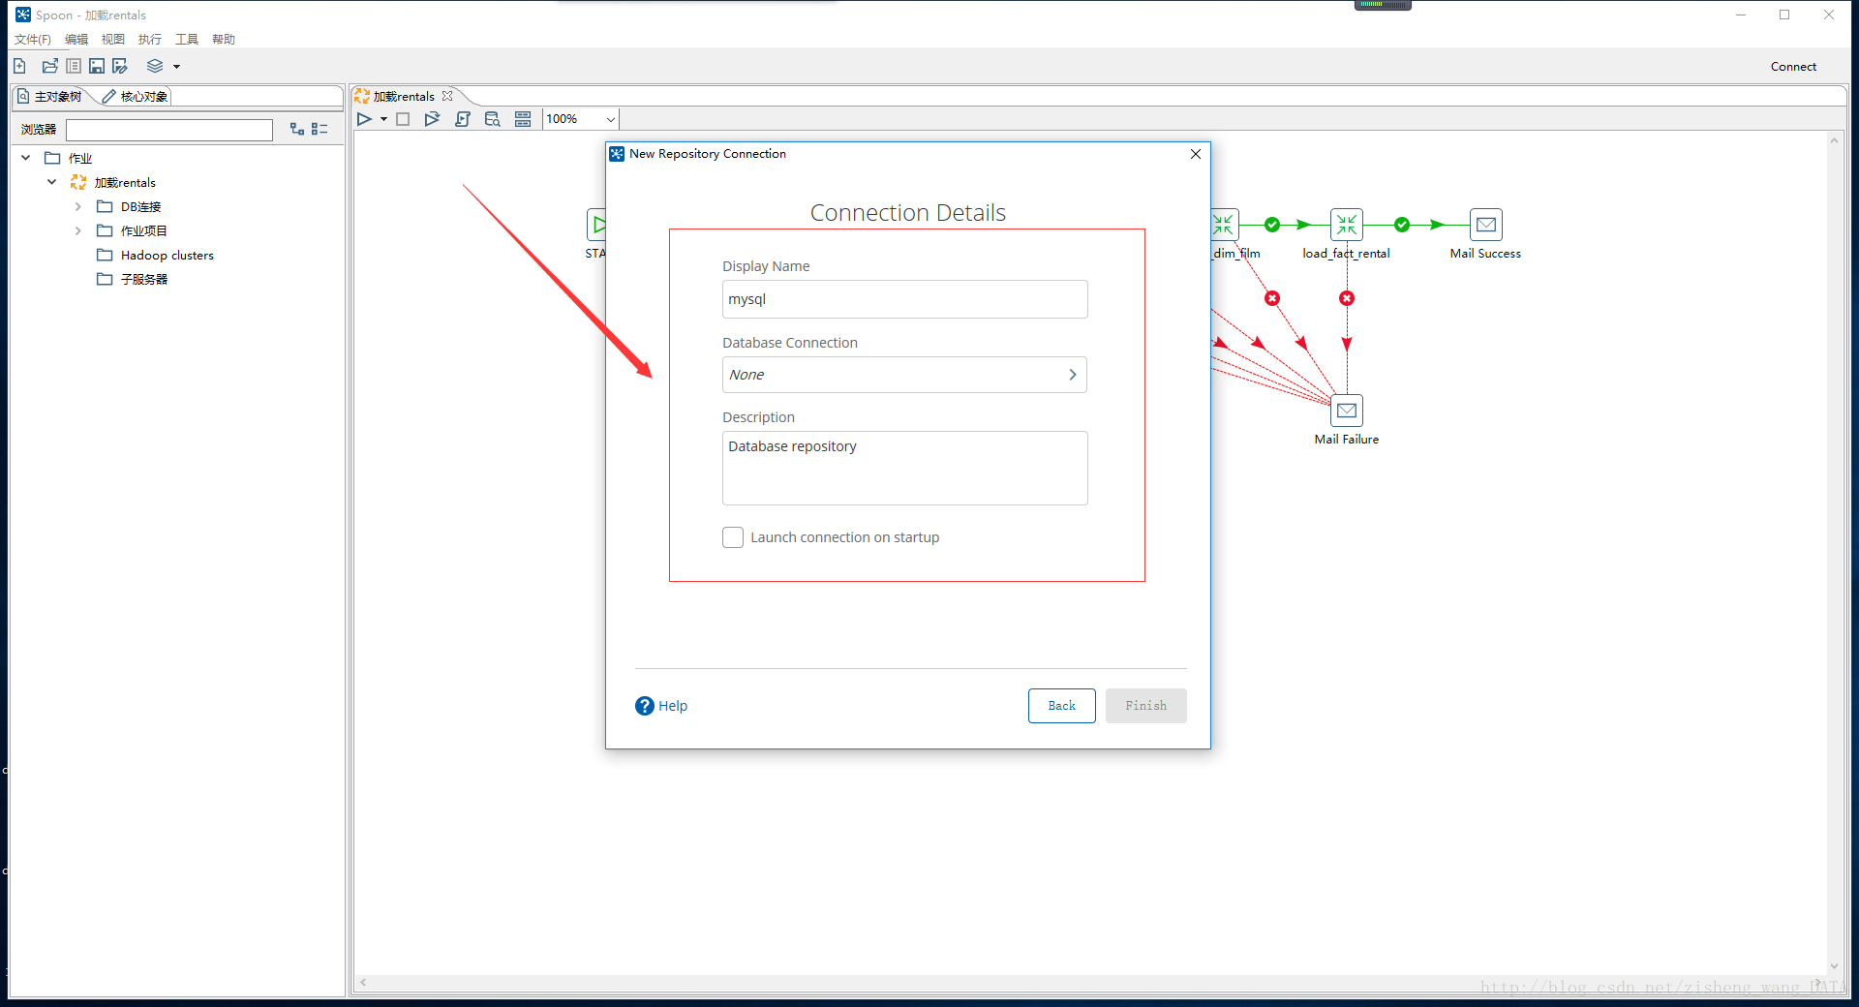Expand all tree nodes icon
The height and width of the screenshot is (1007, 1859).
pos(297,129)
